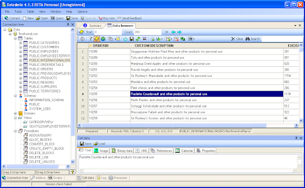Switch to the Scripts tab at bottom
Image resolution: width=305 pixels, height=188 pixels.
[55, 178]
